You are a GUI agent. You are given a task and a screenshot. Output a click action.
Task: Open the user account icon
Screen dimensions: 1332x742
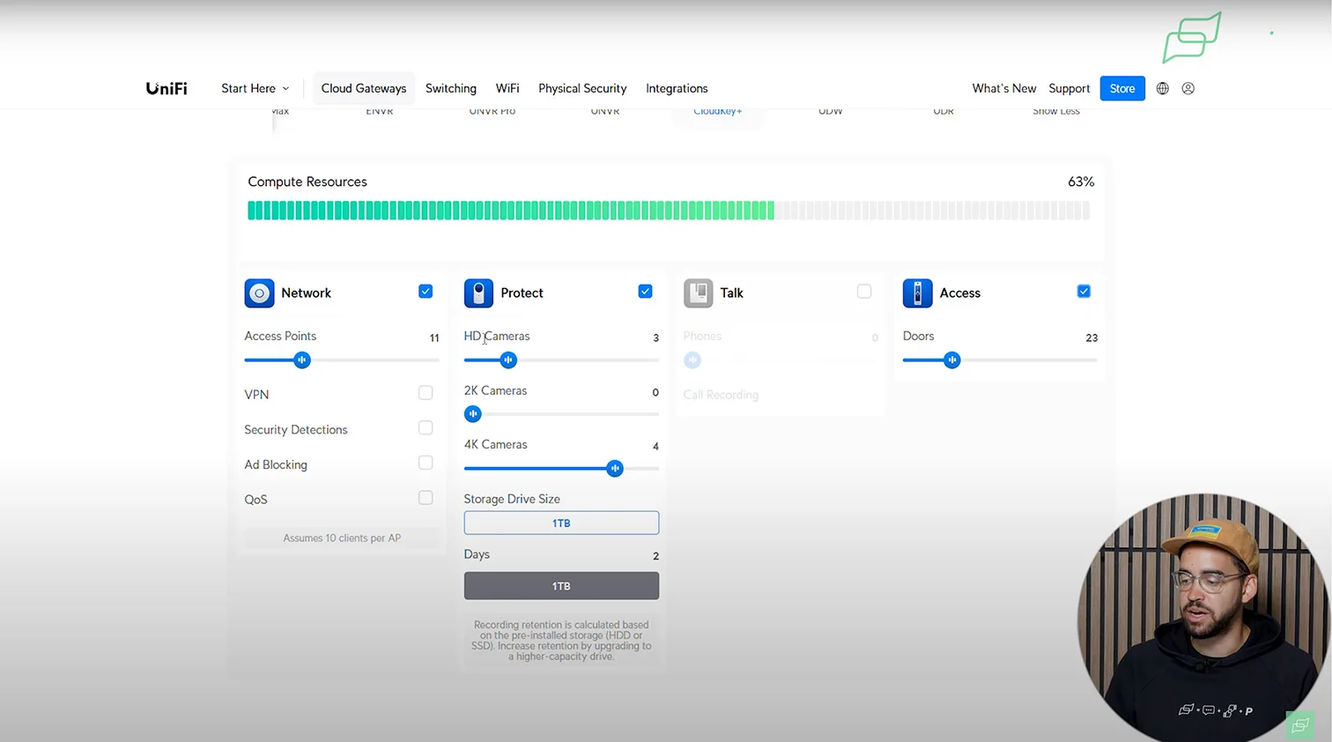[1188, 88]
